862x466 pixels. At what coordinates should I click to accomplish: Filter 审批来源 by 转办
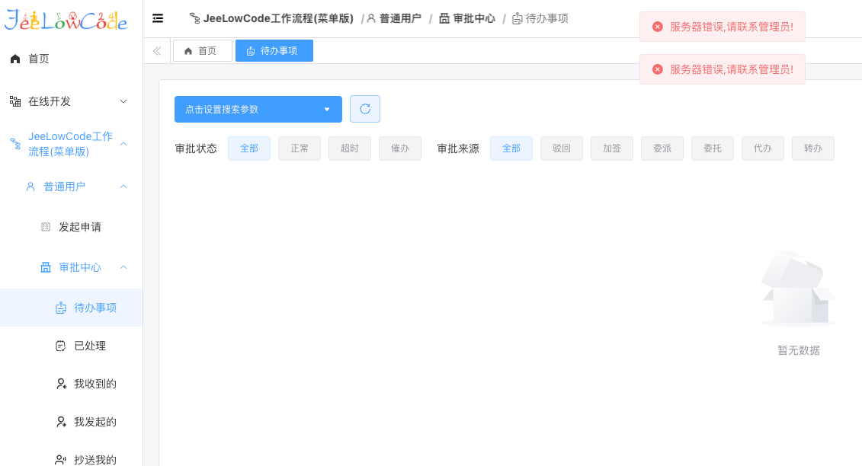coord(813,148)
